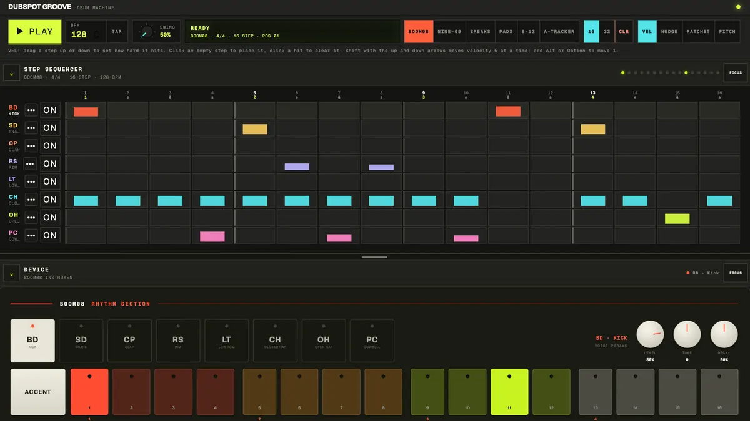Viewport: 750px width, 421px height.
Task: Switch to the A-TRACKER kit tab
Action: tap(559, 31)
